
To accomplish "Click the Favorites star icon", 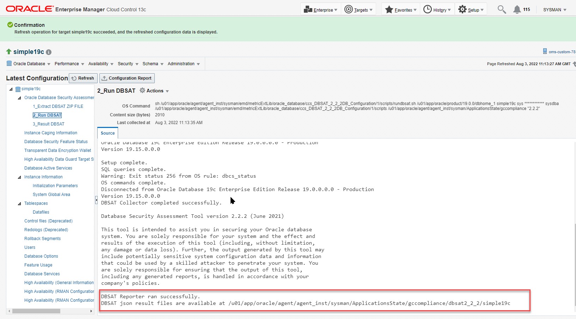I will pyautogui.click(x=389, y=10).
